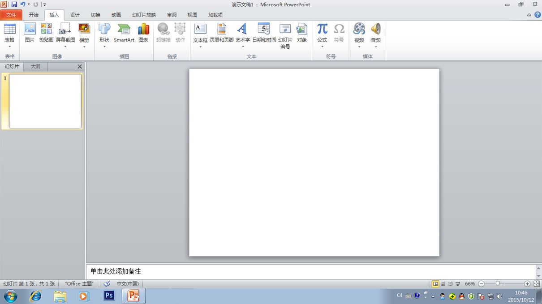The width and height of the screenshot is (542, 304).
Task: Click the taskbar clock 10:46
Action: pos(521,293)
